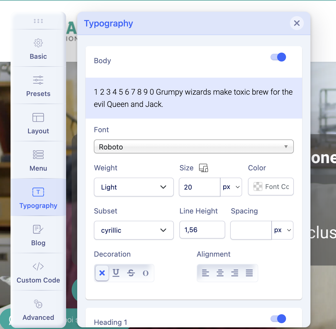Expand the Weight dropdown showing Light
The image size is (336, 329).
click(x=134, y=187)
